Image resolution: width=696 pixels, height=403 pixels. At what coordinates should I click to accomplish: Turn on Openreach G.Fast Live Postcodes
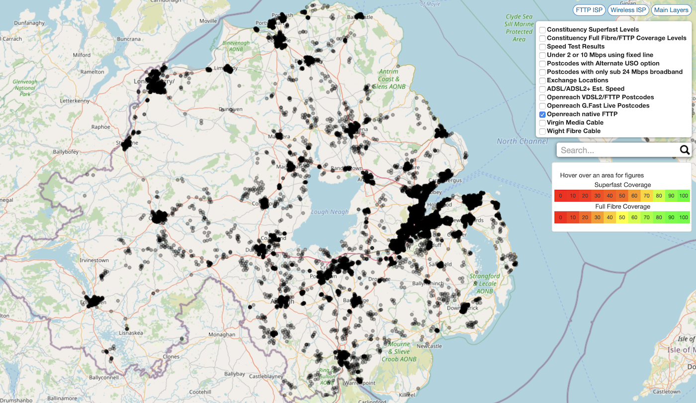(x=543, y=106)
